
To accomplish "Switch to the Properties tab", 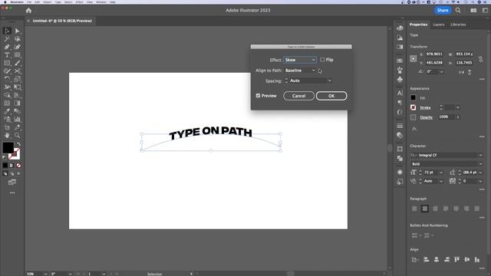I will tap(418, 25).
